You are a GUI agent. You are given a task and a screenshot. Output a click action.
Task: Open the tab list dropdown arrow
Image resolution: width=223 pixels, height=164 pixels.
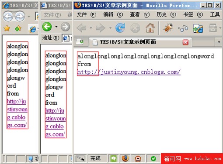pos(219,42)
